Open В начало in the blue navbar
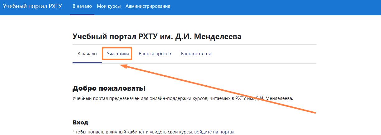The image size is (381, 135). (82, 6)
